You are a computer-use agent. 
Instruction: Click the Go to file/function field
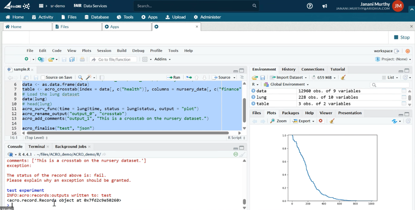114,59
